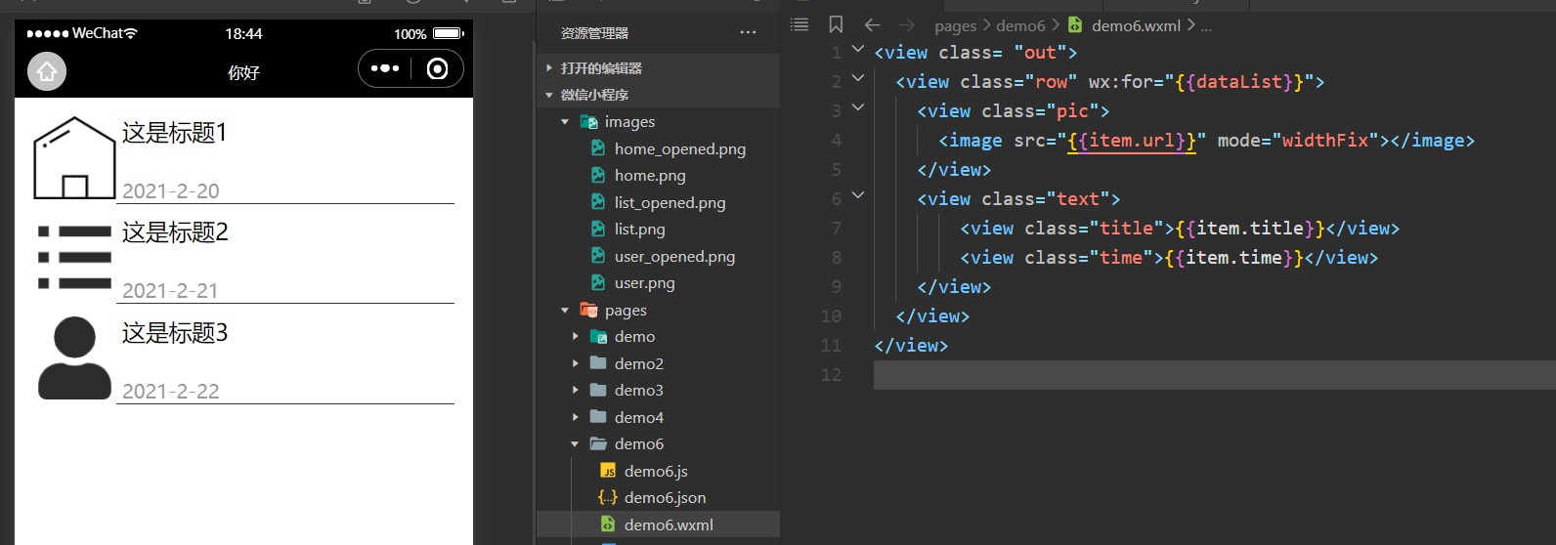Viewport: 1556px width, 545px height.
Task: Click the 你好 page title in the simulator
Action: click(243, 72)
